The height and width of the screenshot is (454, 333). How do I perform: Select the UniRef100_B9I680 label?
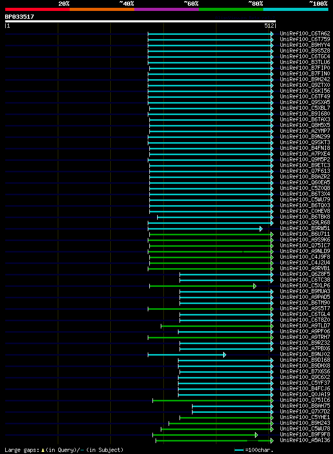pyautogui.click(x=305, y=114)
